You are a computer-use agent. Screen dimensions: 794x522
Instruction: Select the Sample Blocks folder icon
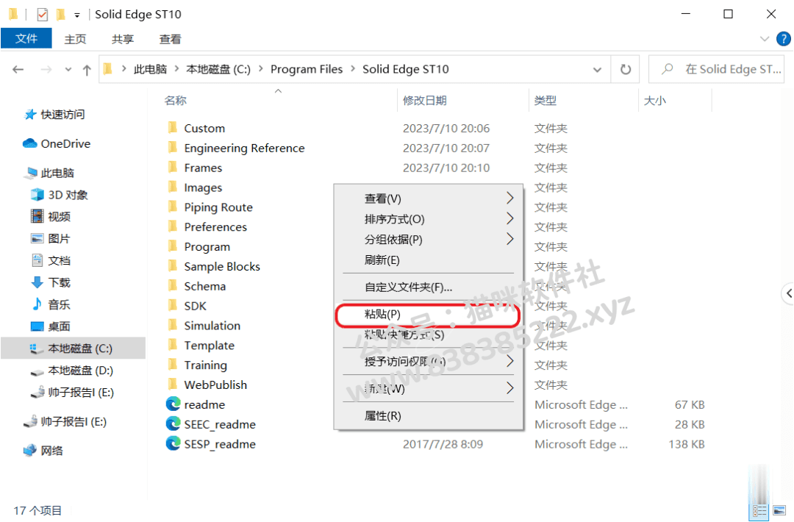(173, 266)
